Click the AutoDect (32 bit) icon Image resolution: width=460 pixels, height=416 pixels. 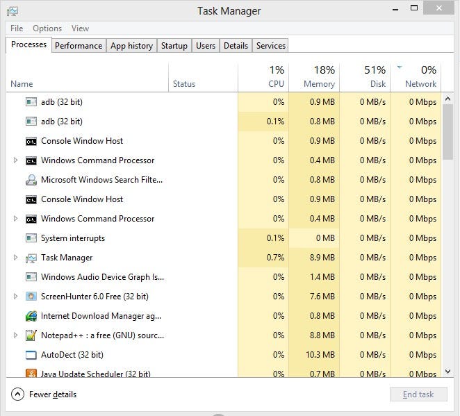[x=31, y=355]
